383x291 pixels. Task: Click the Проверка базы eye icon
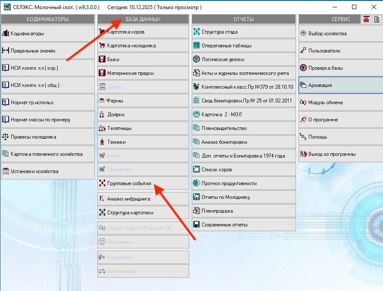point(303,68)
